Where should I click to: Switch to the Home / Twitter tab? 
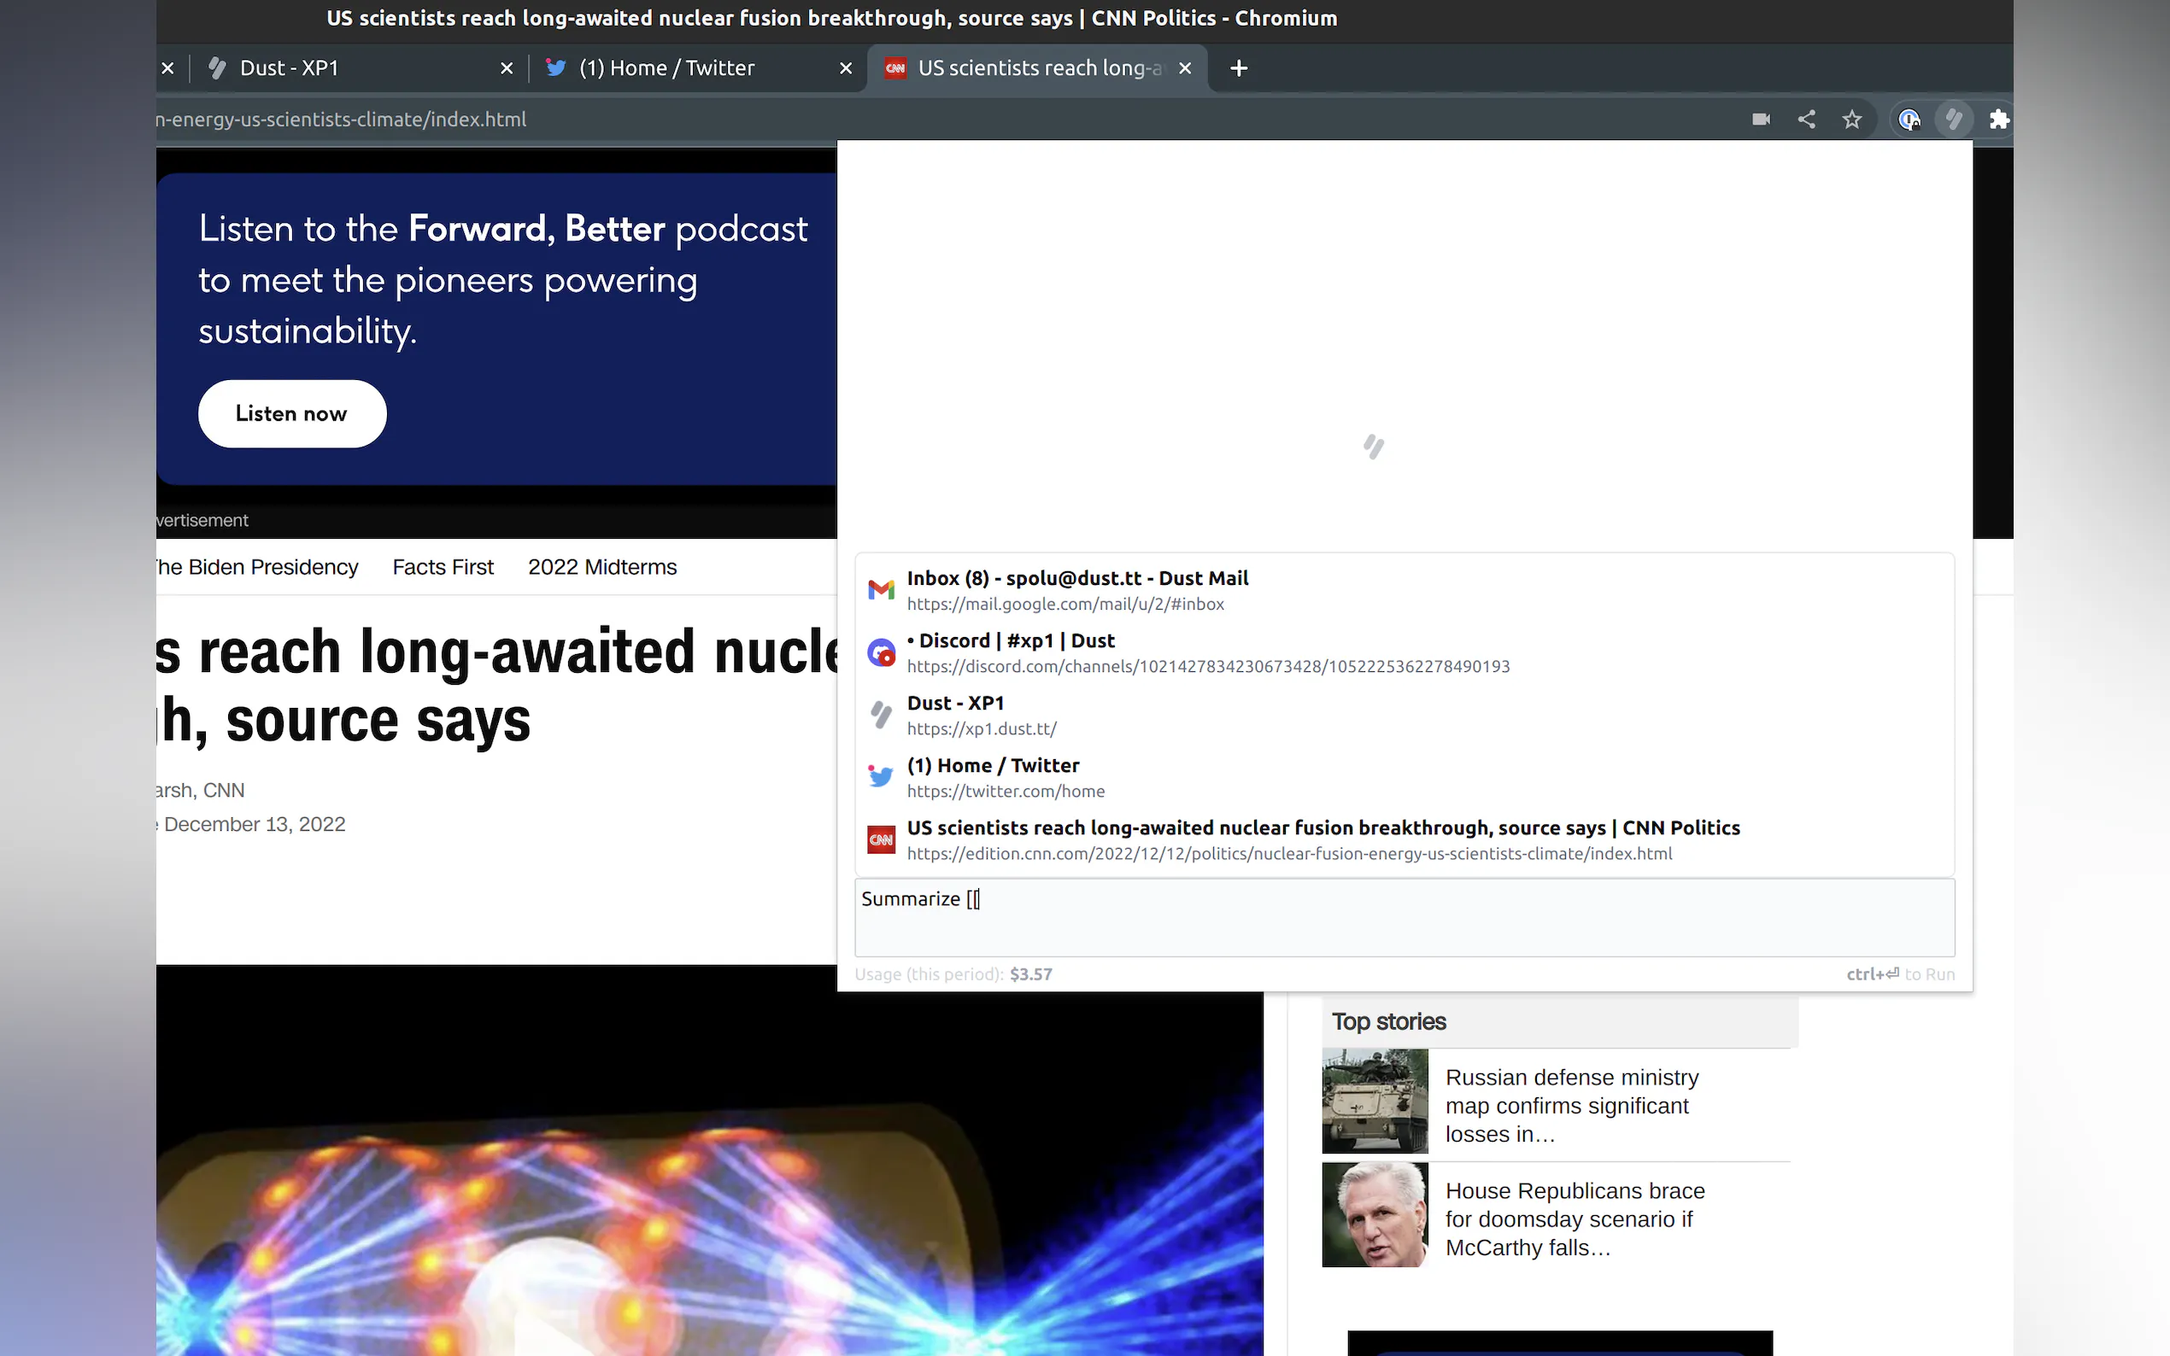(666, 68)
